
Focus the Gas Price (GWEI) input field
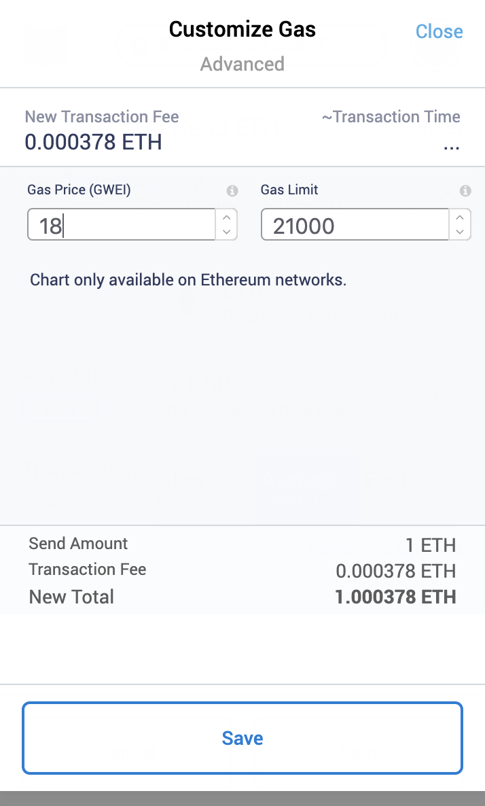click(x=122, y=225)
